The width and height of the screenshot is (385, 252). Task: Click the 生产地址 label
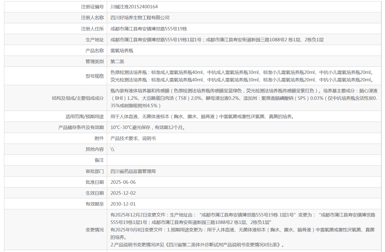pyautogui.click(x=95, y=40)
